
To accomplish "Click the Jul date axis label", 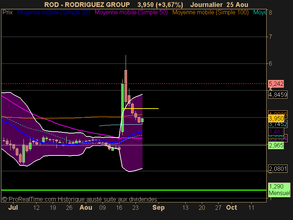I will [x=13, y=208].
